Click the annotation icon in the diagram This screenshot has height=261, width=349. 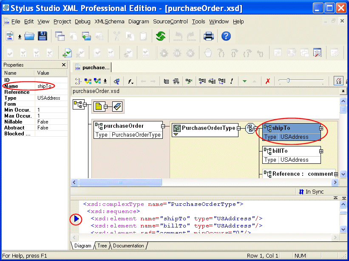pos(117,107)
